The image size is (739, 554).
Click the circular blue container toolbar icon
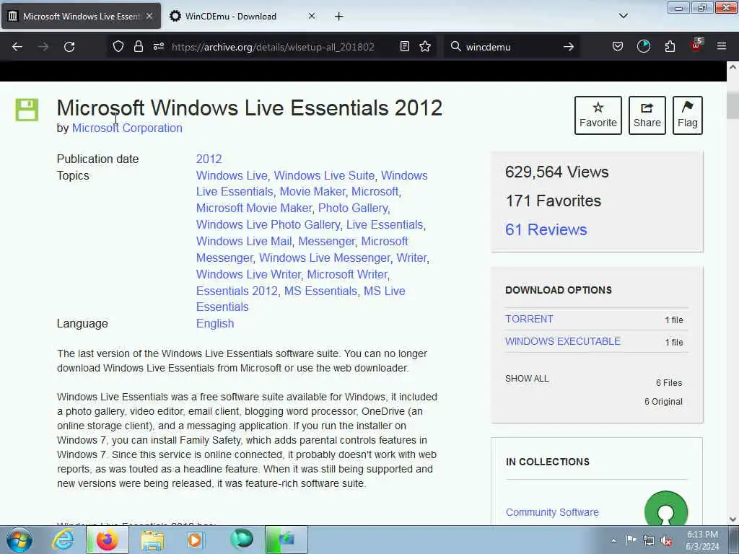click(x=643, y=46)
